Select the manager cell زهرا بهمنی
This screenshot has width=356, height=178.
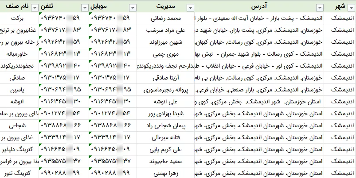coord(166,173)
